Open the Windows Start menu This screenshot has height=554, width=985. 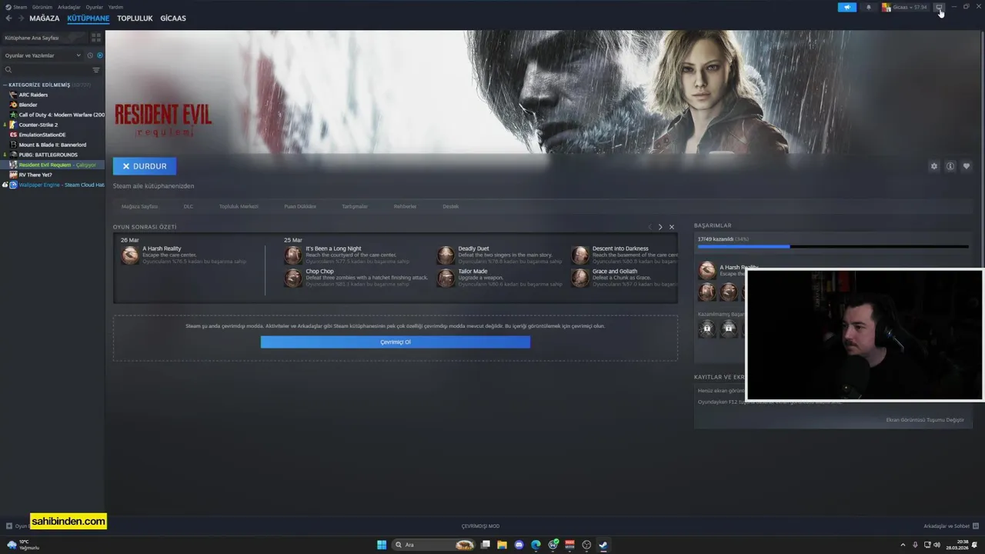(x=382, y=545)
